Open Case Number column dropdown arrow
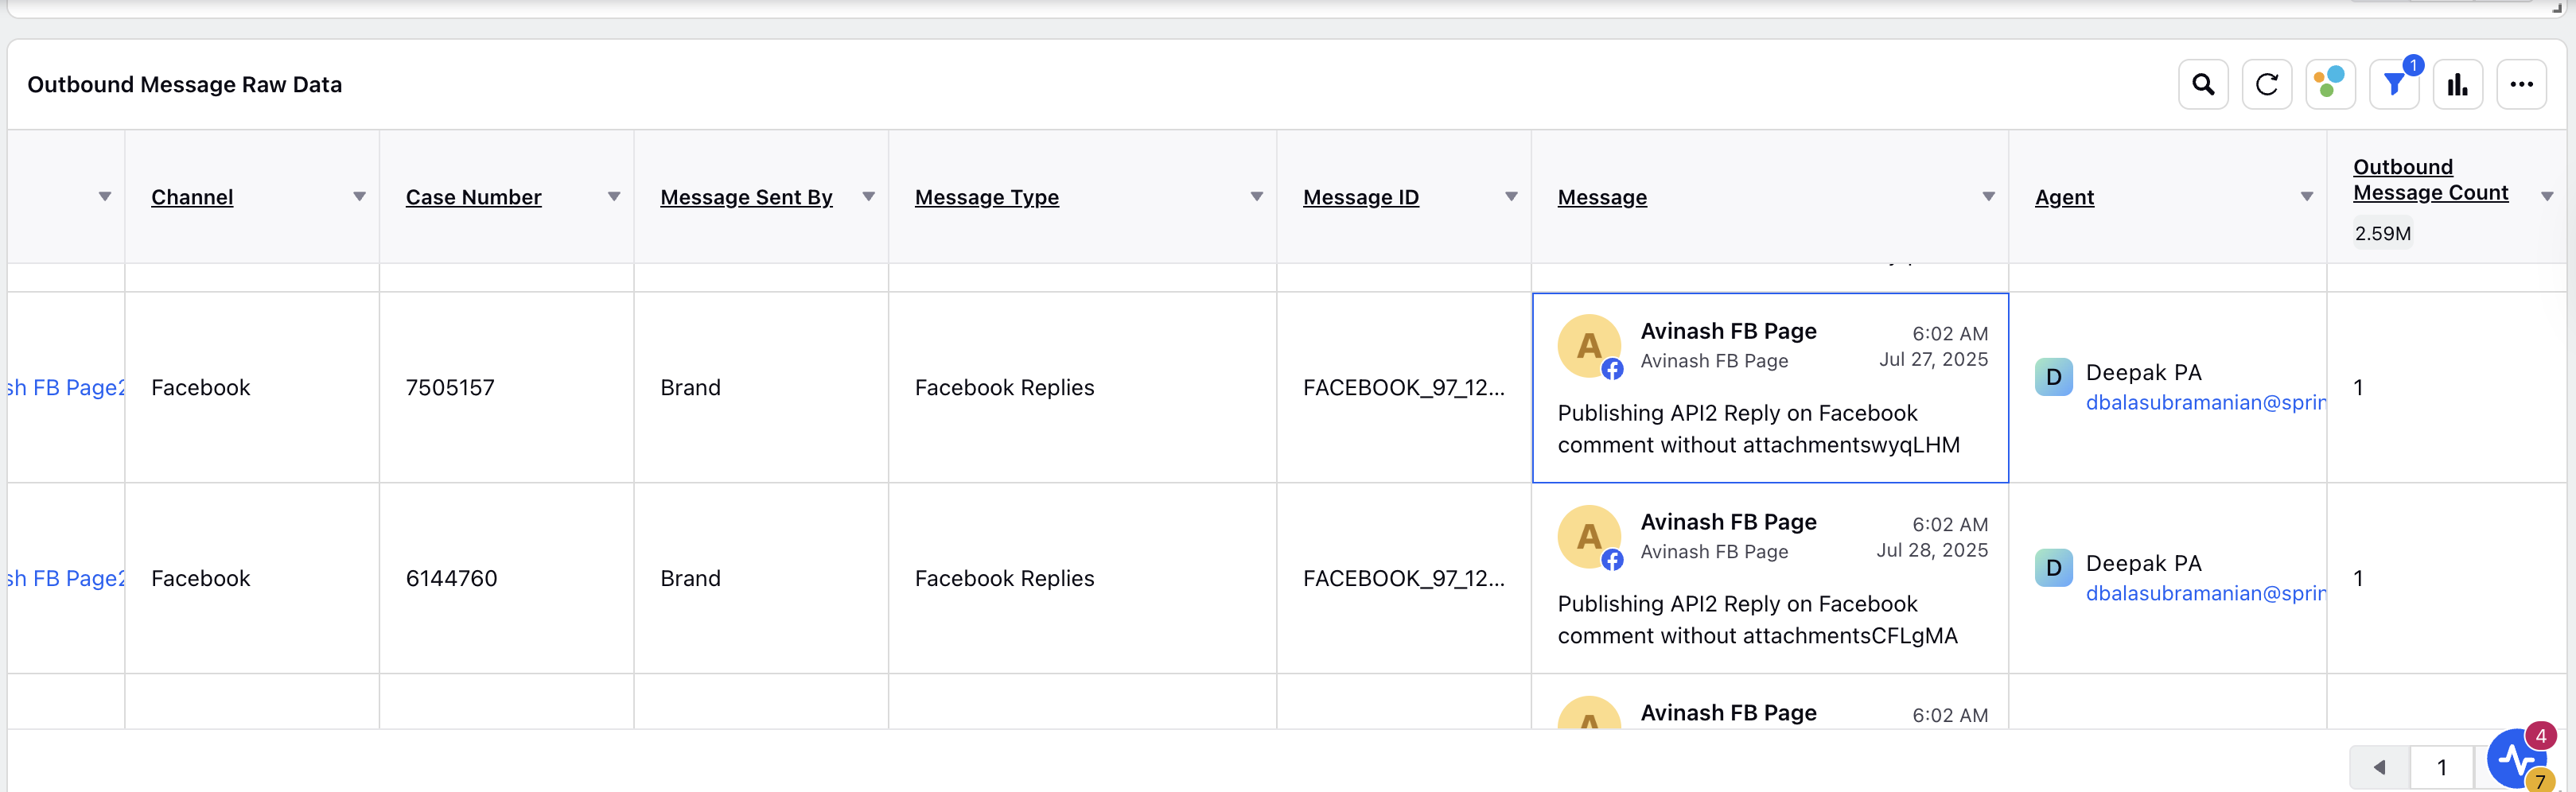The image size is (2576, 792). point(614,197)
